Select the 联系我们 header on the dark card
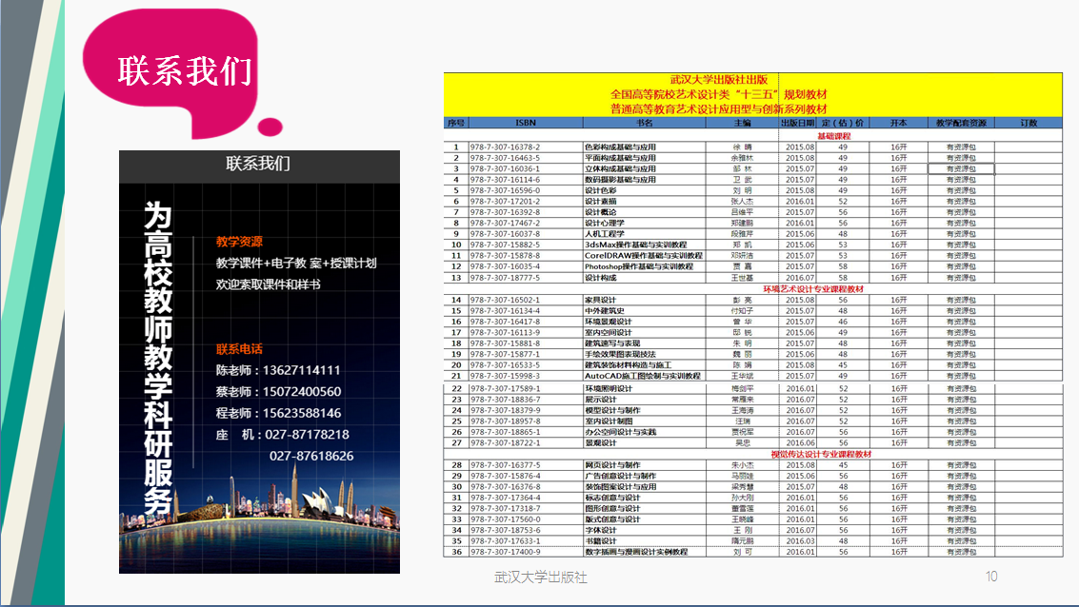The height and width of the screenshot is (607, 1079). 258,164
